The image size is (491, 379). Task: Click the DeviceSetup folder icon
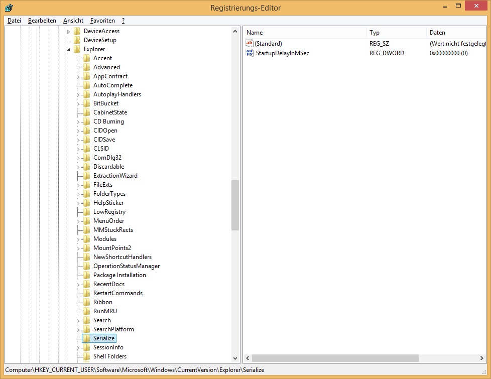click(x=77, y=40)
